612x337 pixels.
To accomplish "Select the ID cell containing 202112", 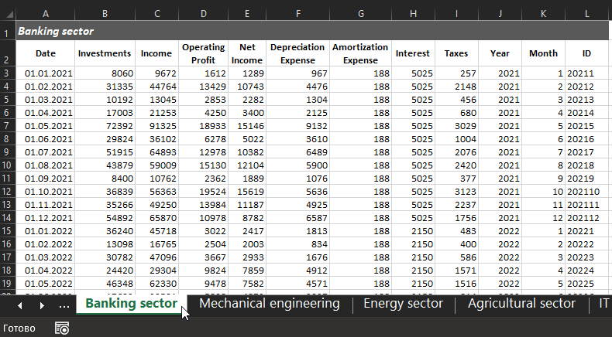I will pyautogui.click(x=583, y=217).
